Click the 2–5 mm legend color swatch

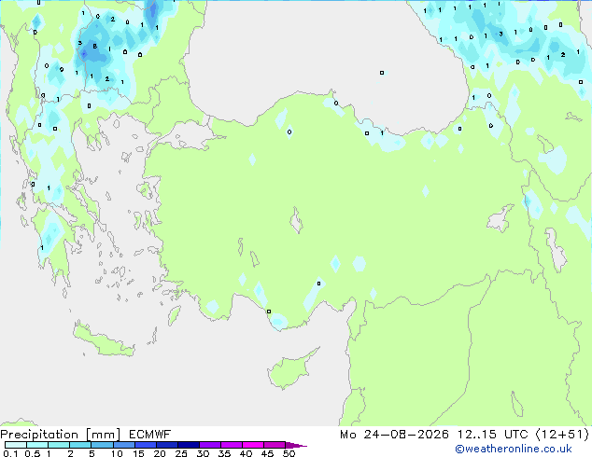80,445
